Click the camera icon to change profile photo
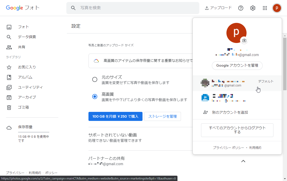287x181 pixels. click(x=244, y=40)
